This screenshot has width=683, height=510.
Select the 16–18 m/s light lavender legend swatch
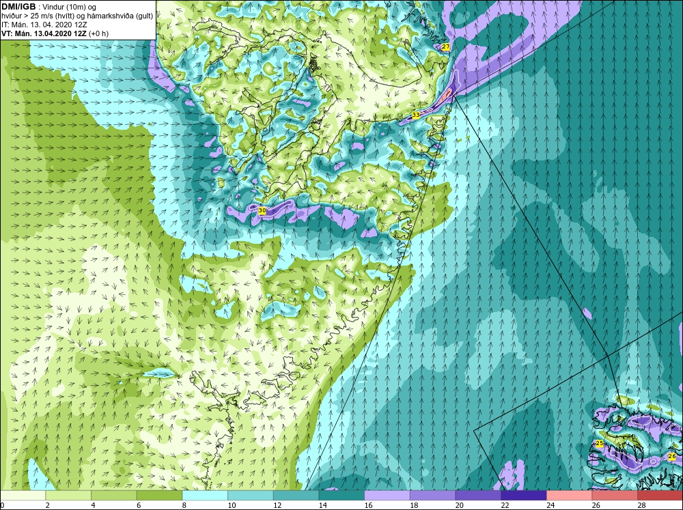(387, 496)
